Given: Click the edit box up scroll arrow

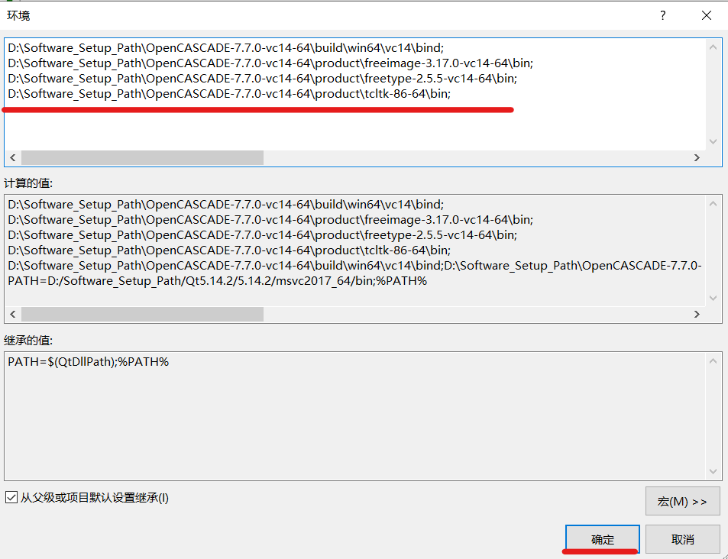Looking at the screenshot, I should [x=713, y=47].
